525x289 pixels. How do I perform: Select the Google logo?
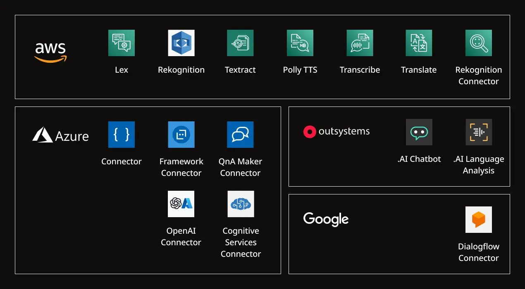click(x=326, y=219)
